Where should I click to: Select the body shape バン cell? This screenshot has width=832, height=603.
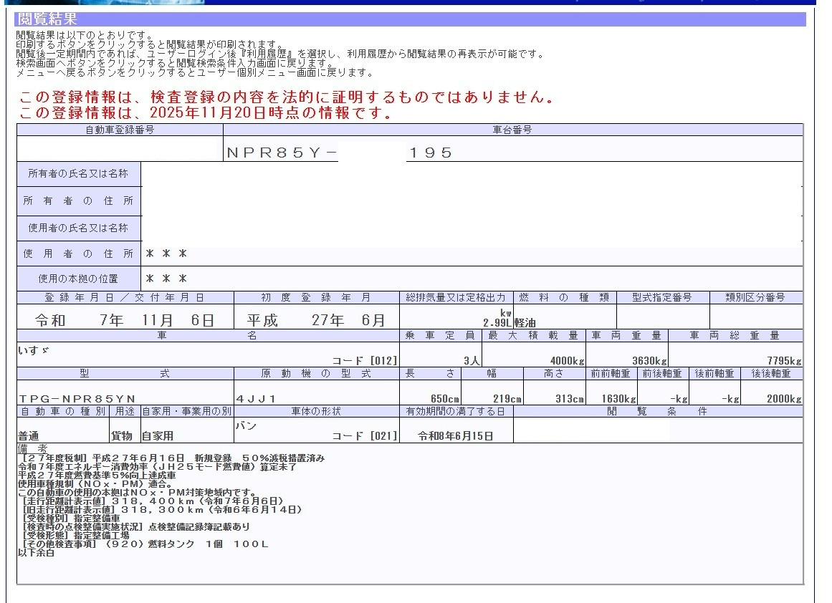(246, 425)
